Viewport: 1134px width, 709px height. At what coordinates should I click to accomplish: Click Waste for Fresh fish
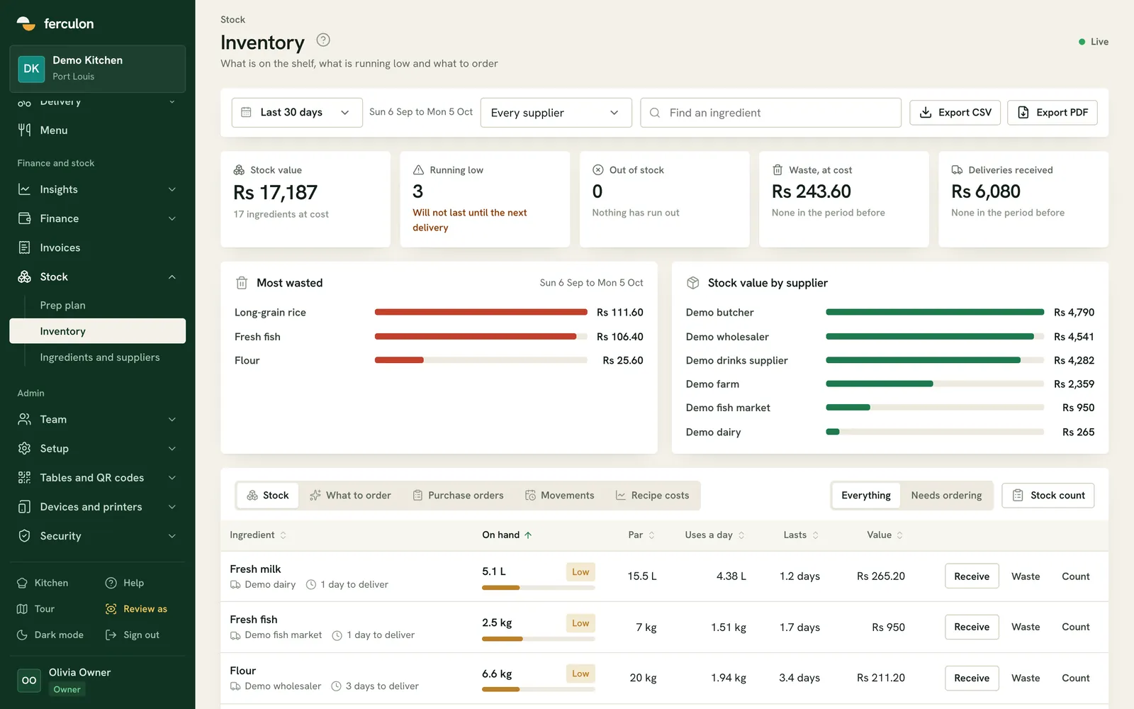1026,627
